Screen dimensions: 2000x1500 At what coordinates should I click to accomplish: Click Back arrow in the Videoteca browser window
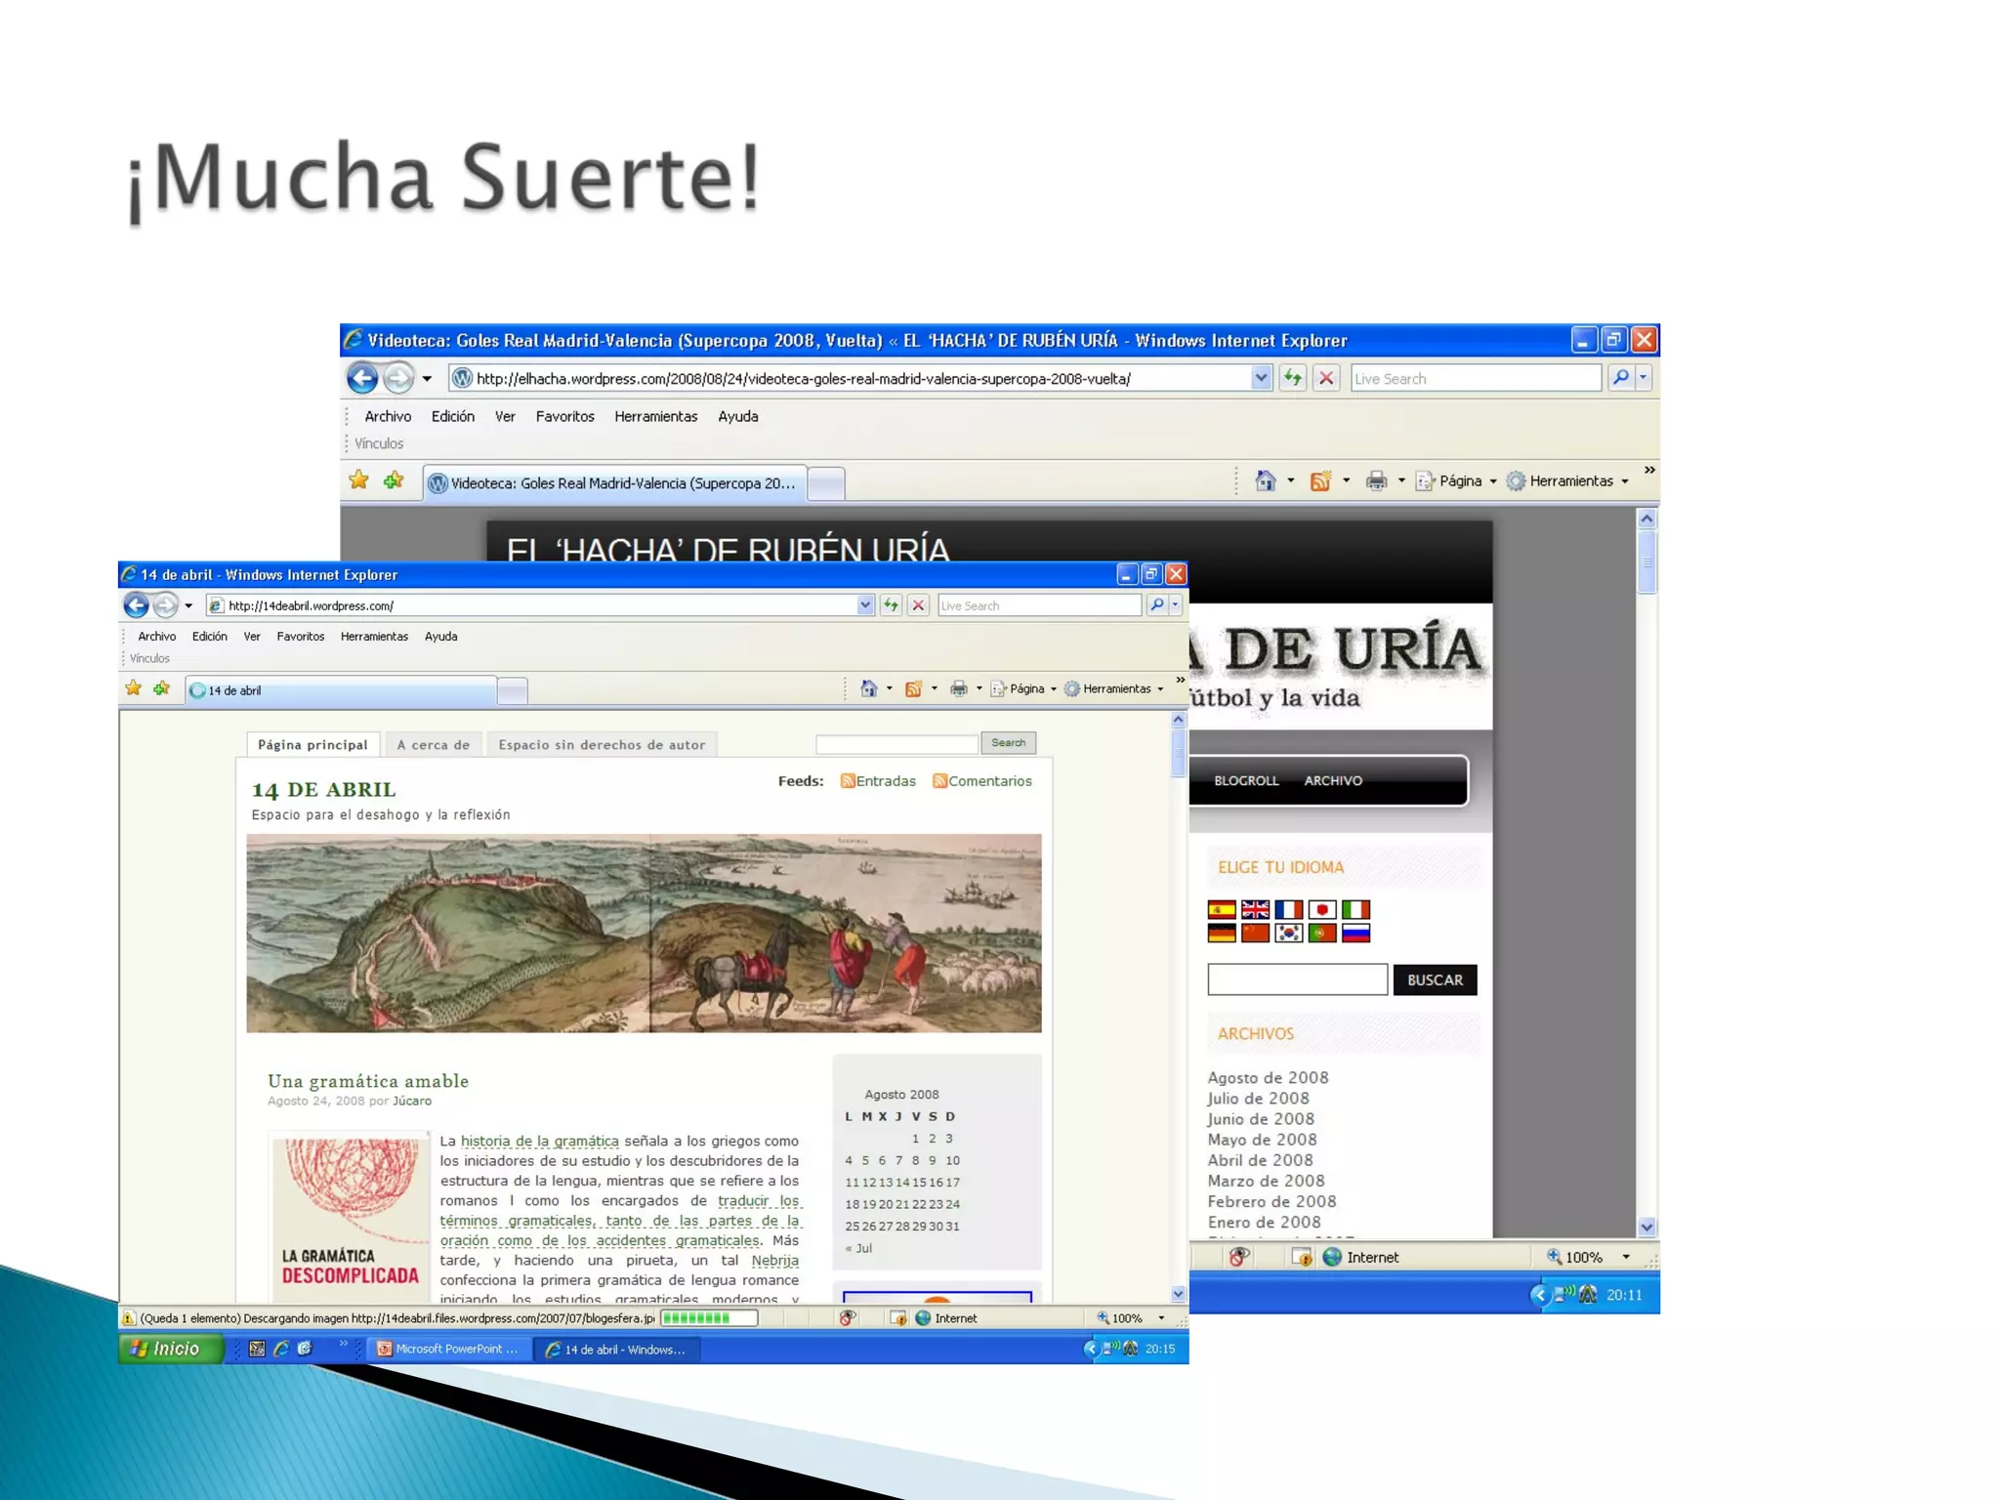pyautogui.click(x=362, y=378)
